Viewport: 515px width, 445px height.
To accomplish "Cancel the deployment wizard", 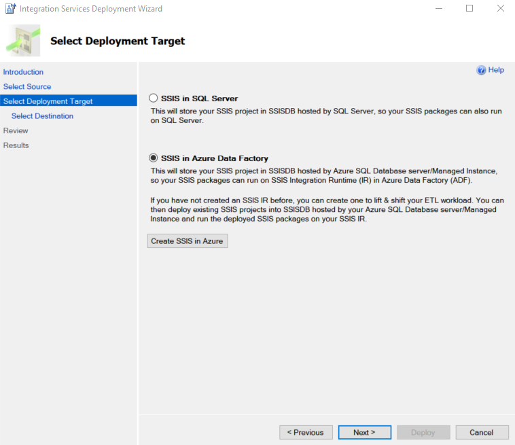I will click(x=481, y=432).
